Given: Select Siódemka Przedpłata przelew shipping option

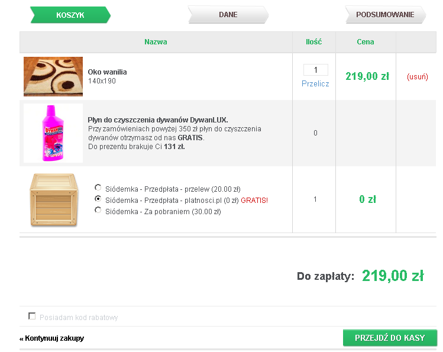Looking at the screenshot, I should coord(98,188).
